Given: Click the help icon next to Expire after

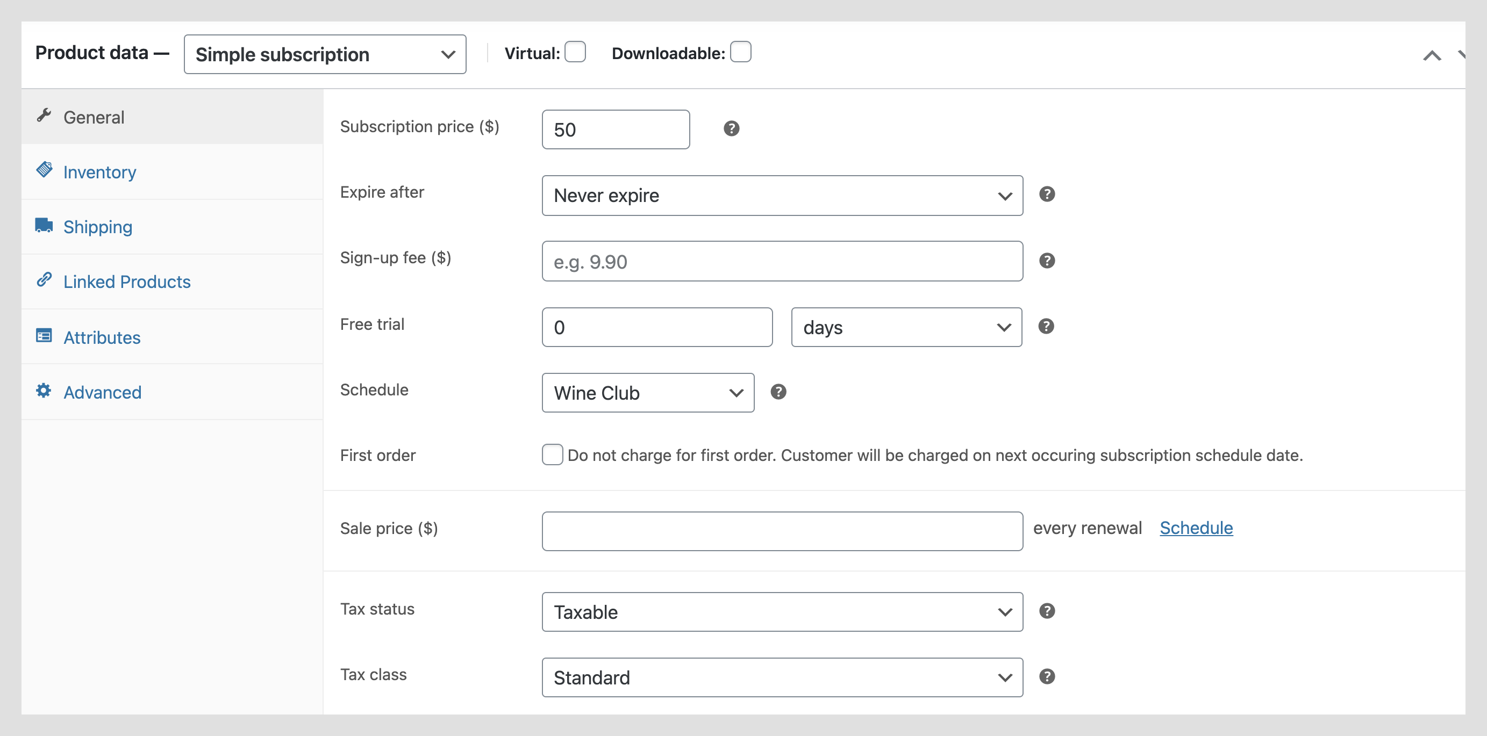Looking at the screenshot, I should (1047, 194).
